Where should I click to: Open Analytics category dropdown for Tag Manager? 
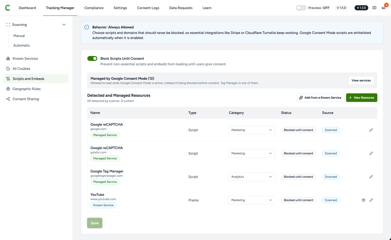(x=252, y=177)
